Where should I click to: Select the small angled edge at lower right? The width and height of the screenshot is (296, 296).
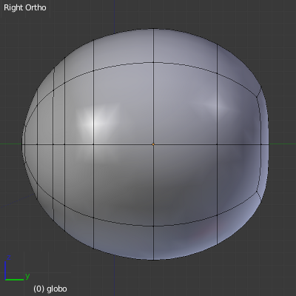[258, 195]
